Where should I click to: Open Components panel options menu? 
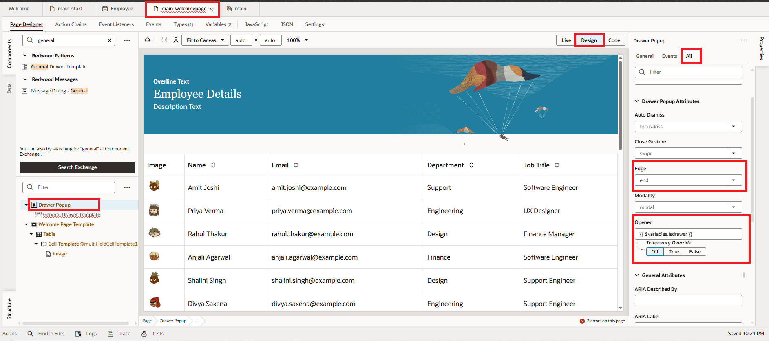click(x=127, y=40)
